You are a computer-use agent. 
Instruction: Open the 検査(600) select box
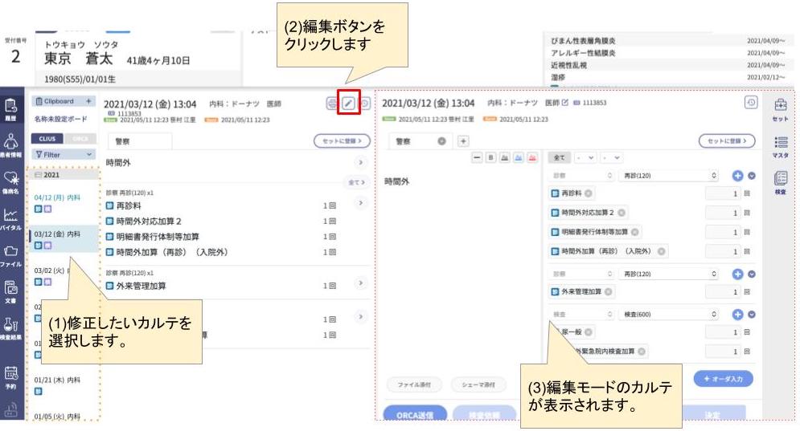tap(669, 315)
